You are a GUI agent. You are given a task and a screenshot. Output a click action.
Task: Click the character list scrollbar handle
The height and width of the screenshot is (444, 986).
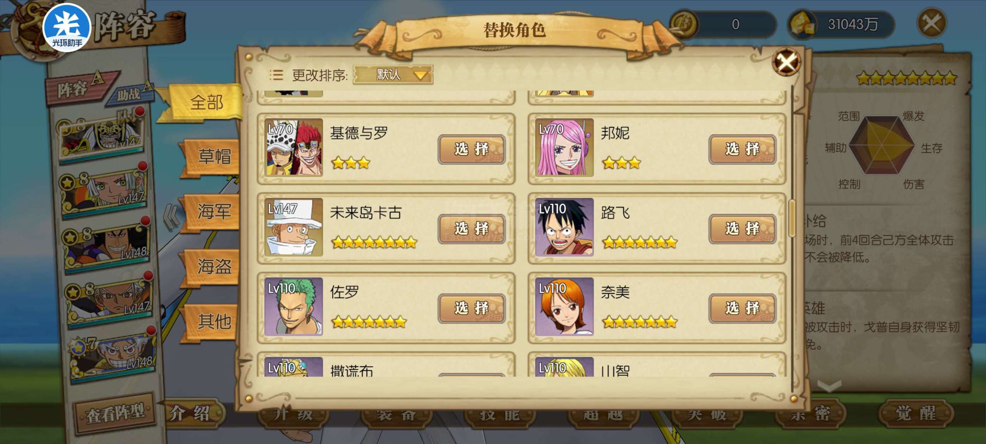point(792,218)
